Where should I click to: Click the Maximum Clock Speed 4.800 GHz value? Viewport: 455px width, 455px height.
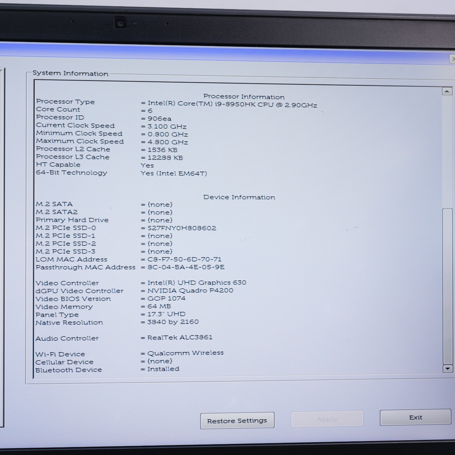(x=167, y=142)
